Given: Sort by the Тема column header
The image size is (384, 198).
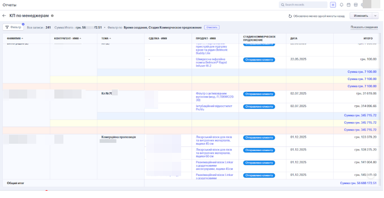Looking at the screenshot, I should [106, 38].
